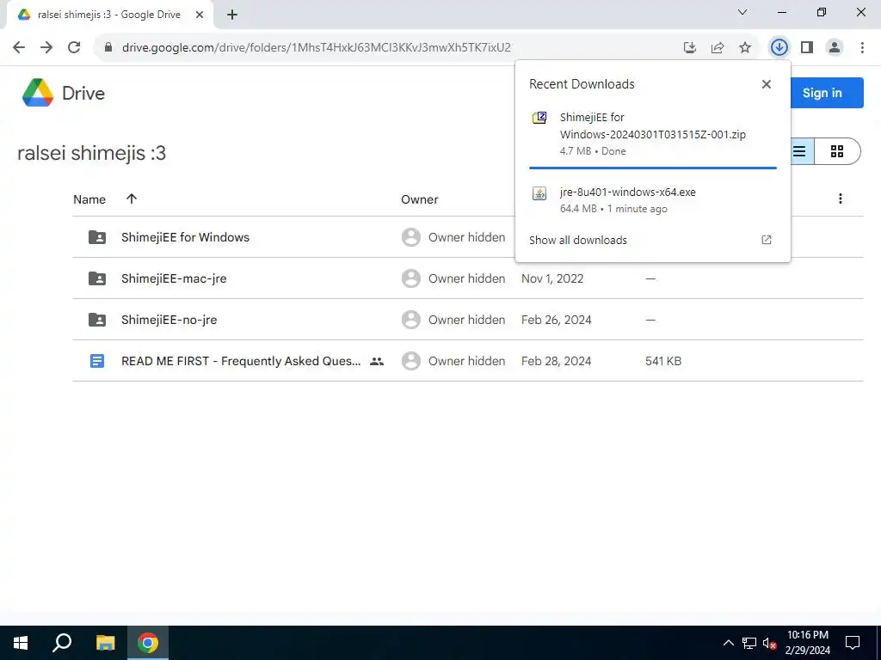Open the Chrome side panel icon
The width and height of the screenshot is (881, 660).
(x=807, y=47)
